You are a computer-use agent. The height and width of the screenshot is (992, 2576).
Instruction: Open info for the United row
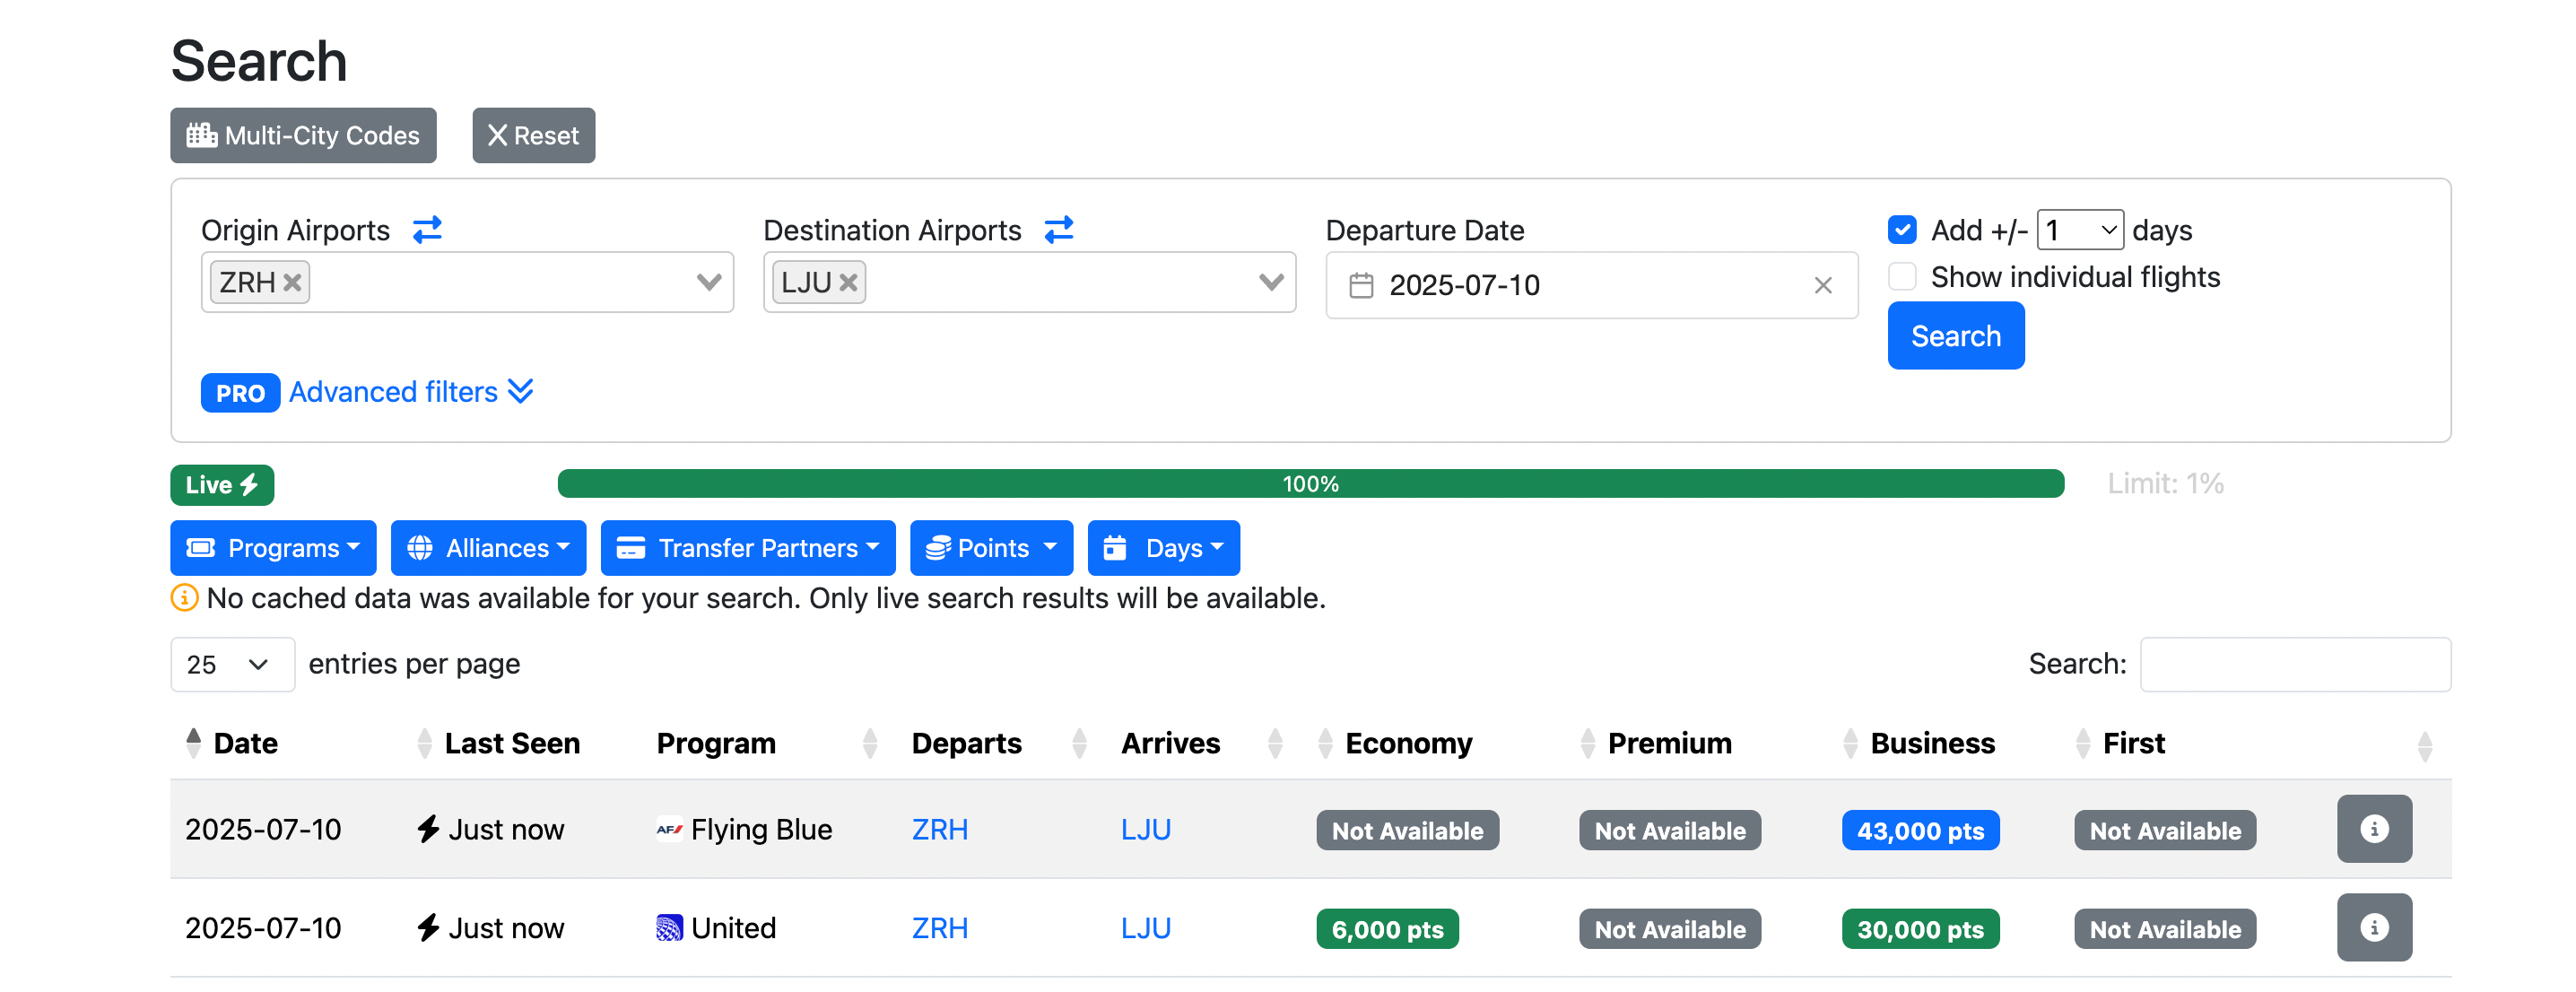2374,928
